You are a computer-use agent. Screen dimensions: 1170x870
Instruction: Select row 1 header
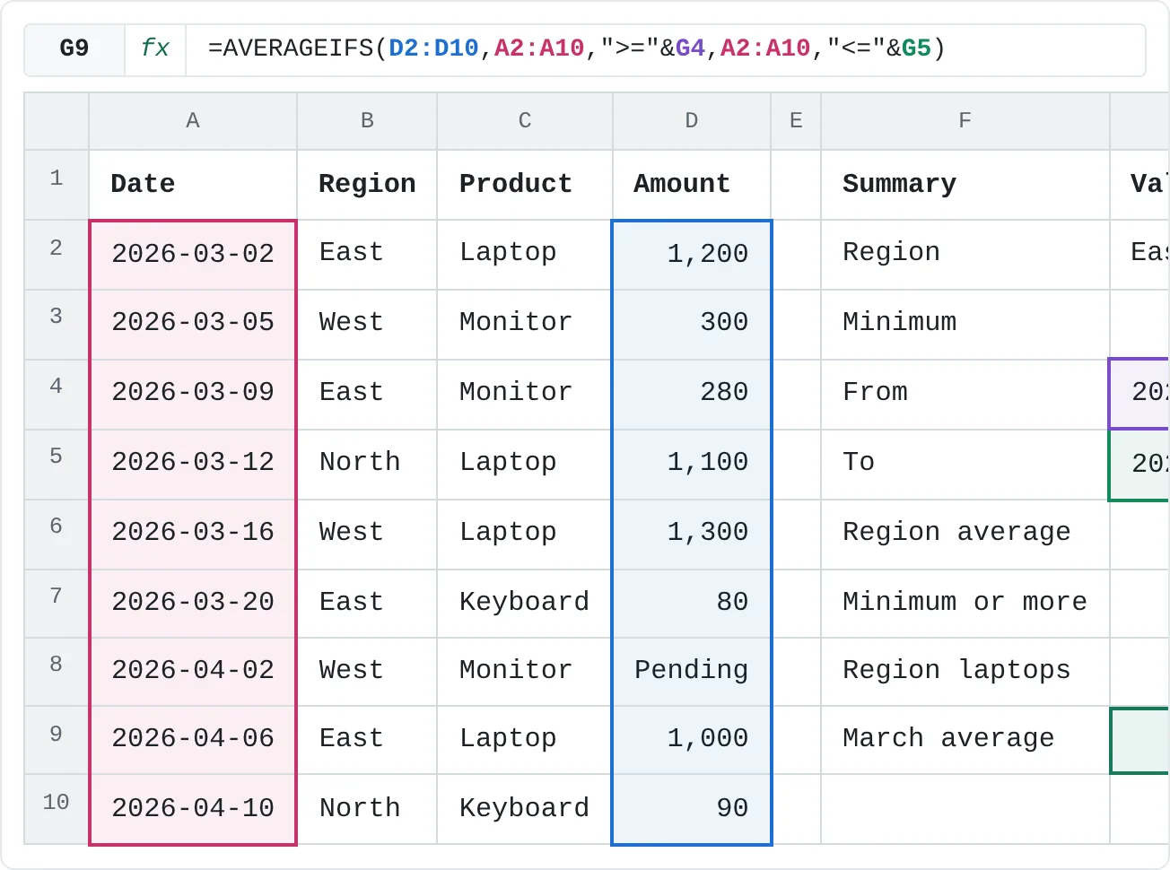click(x=57, y=185)
